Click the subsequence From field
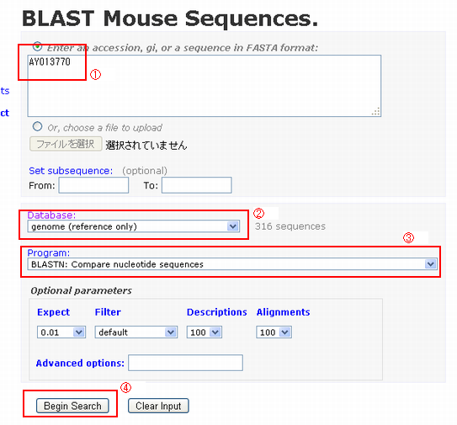The width and height of the screenshot is (457, 425). pyautogui.click(x=93, y=185)
